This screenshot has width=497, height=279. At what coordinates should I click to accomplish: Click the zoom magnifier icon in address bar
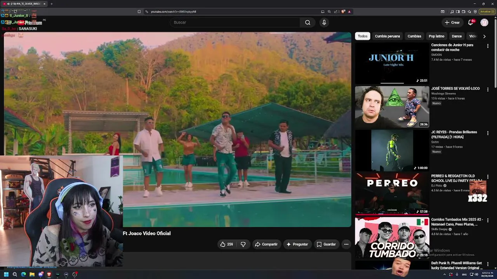click(329, 12)
